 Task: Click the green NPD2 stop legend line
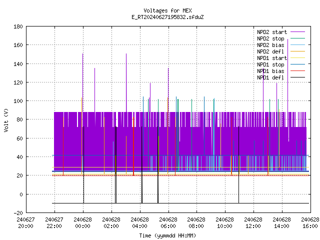(x=297, y=38)
